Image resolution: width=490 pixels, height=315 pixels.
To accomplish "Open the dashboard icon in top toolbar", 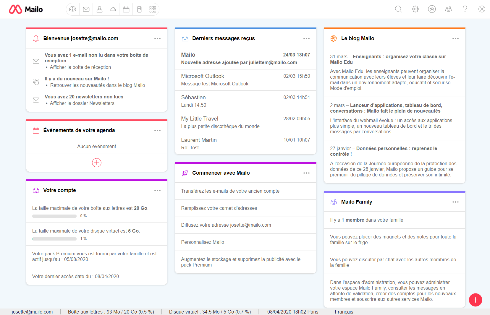I will 73,9.
